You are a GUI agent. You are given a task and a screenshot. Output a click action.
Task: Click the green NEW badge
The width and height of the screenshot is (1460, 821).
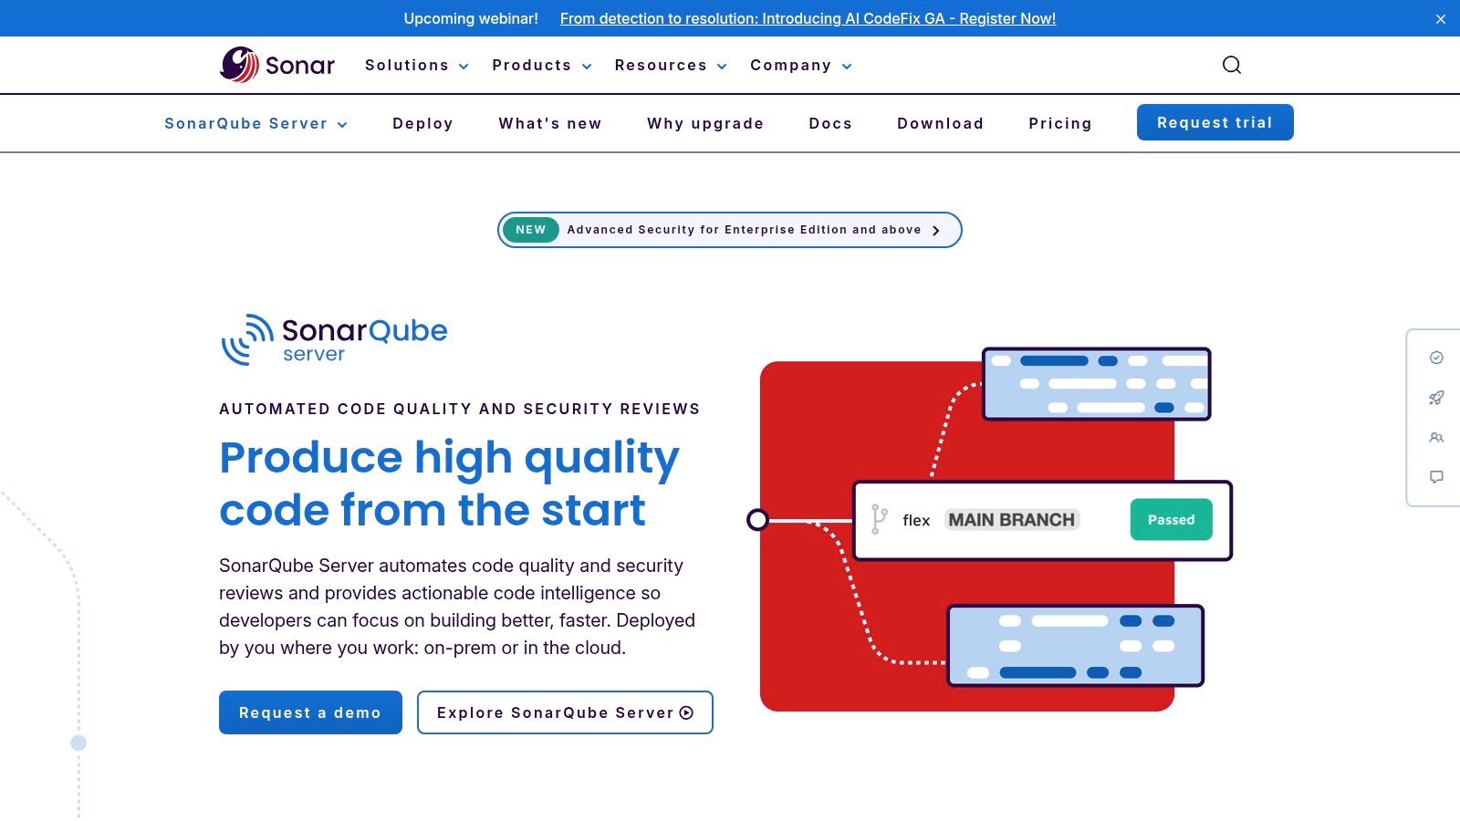[530, 230]
